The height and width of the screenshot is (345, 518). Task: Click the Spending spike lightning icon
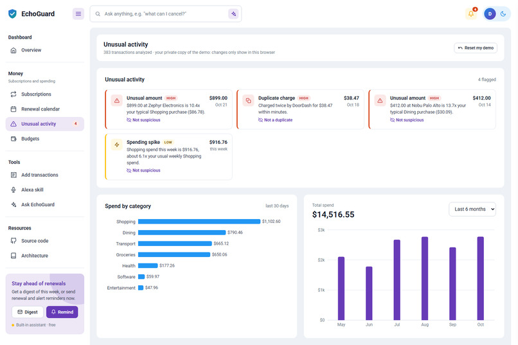[116, 145]
